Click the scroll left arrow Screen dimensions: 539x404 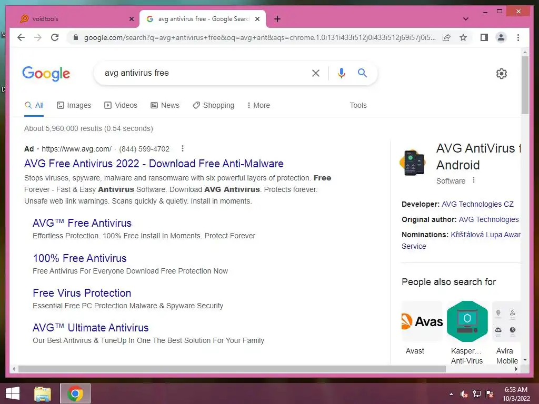point(14,369)
